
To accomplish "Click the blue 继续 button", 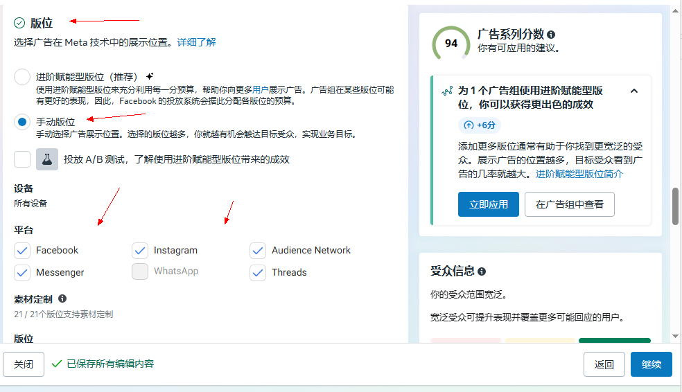I will tap(651, 364).
